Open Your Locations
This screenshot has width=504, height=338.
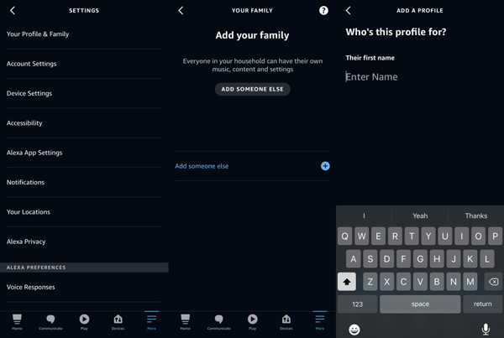[84, 212]
